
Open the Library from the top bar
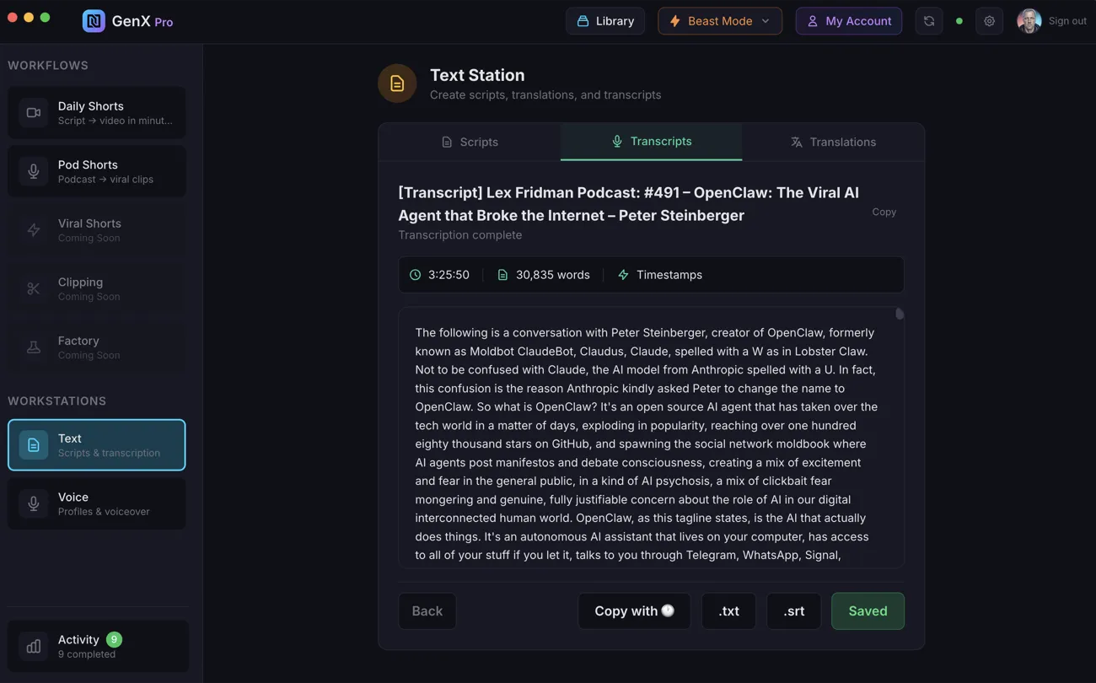(604, 20)
